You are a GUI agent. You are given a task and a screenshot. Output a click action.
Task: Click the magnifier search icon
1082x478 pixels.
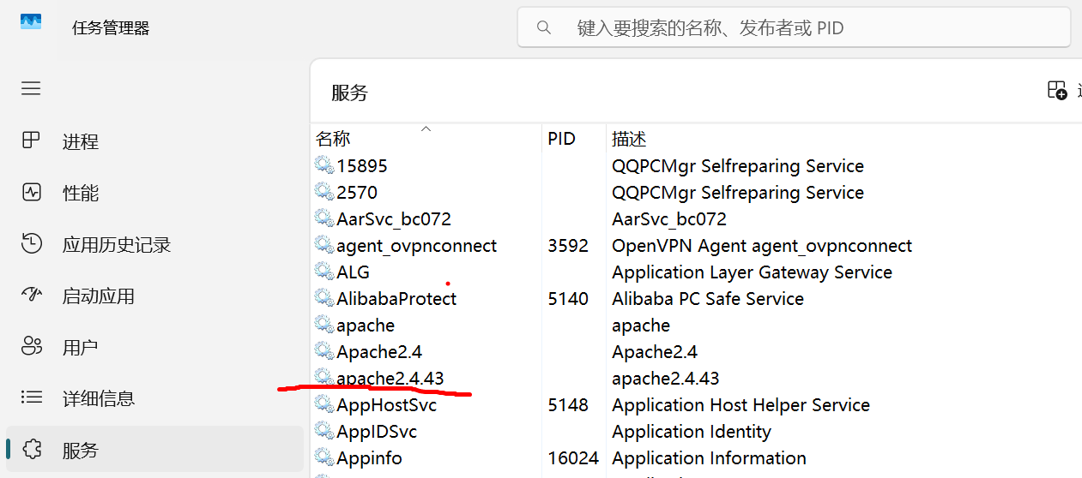[x=543, y=27]
